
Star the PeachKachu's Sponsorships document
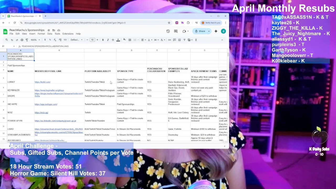[49, 30]
